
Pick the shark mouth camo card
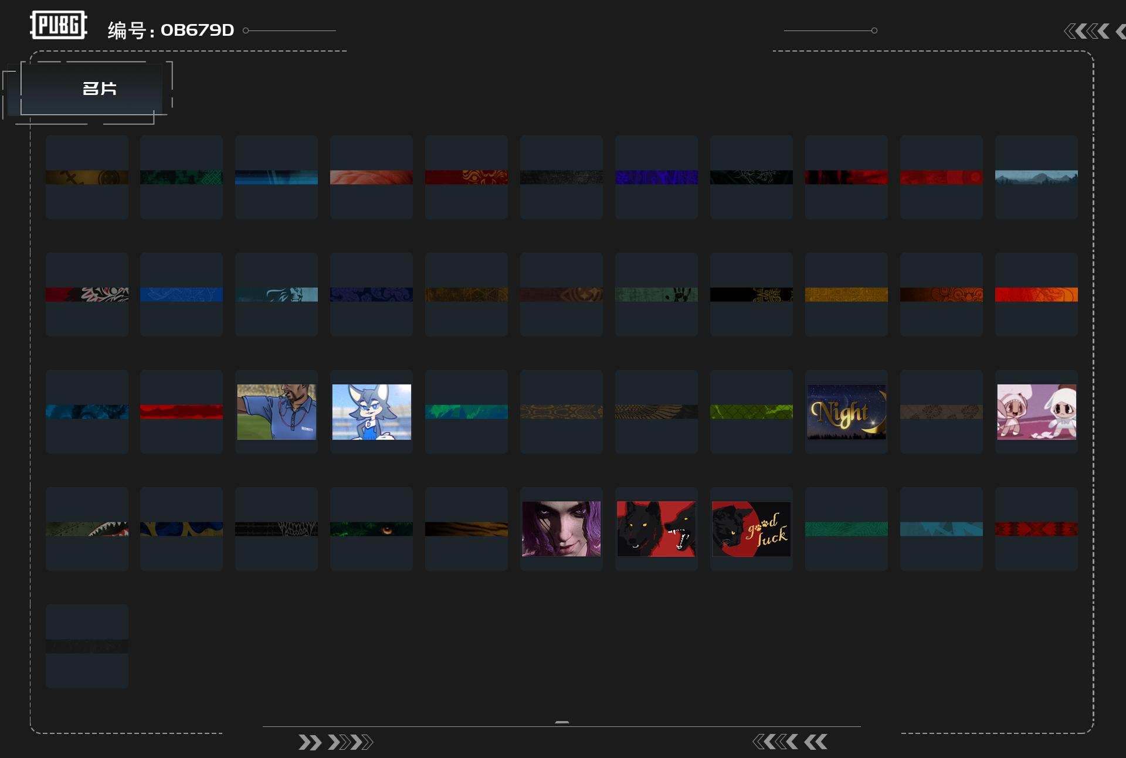tap(87, 529)
